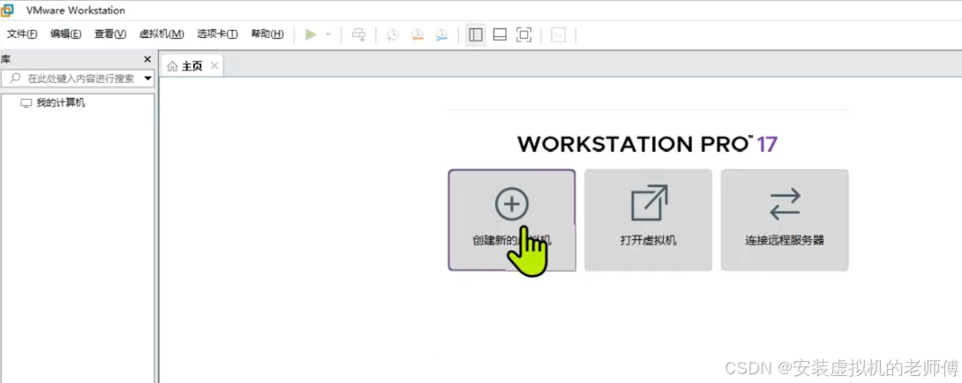Image resolution: width=962 pixels, height=383 pixels.
Task: Toggle the Show Library sidebar icon
Action: [x=476, y=35]
